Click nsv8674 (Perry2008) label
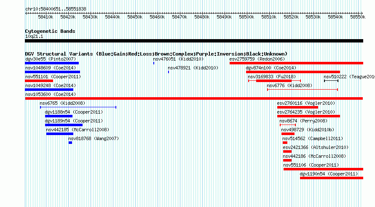The image size is (375, 207). 303,121
